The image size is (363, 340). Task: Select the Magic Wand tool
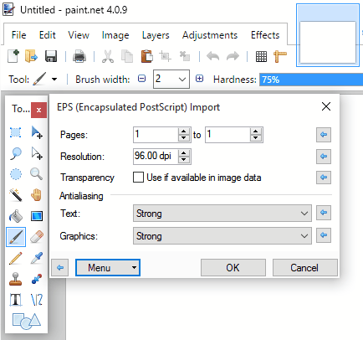pos(16,195)
